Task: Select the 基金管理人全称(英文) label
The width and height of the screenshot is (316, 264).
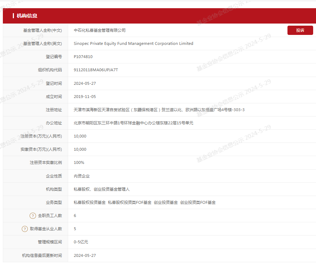Action: point(42,43)
